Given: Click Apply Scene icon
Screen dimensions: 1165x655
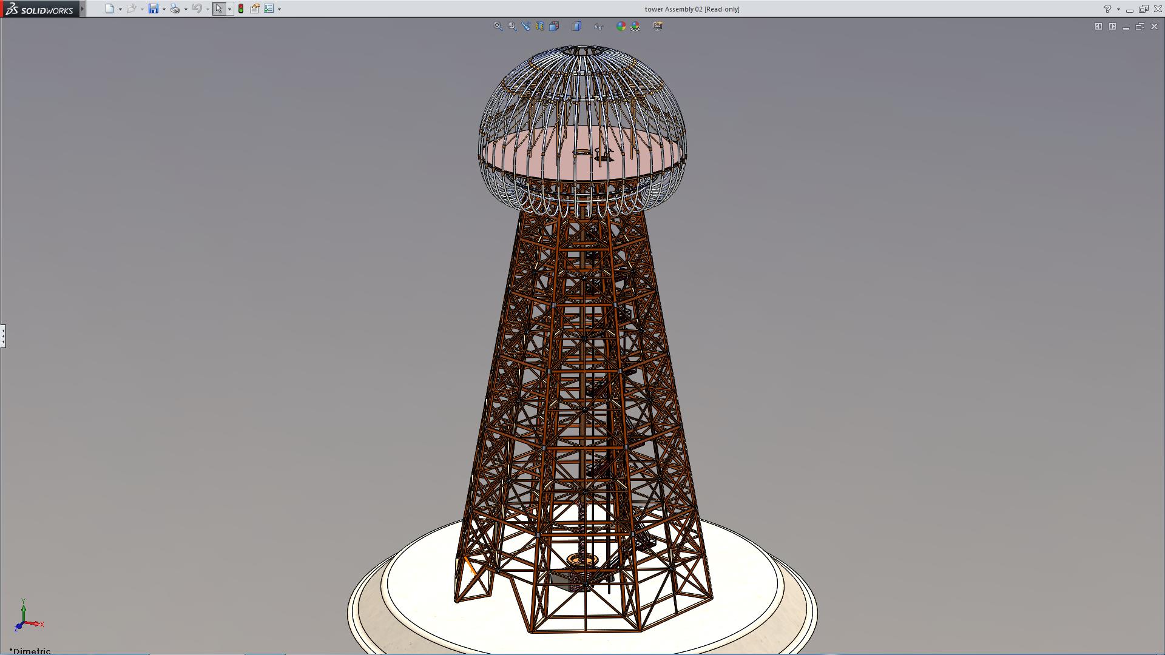Looking at the screenshot, I should tap(635, 26).
